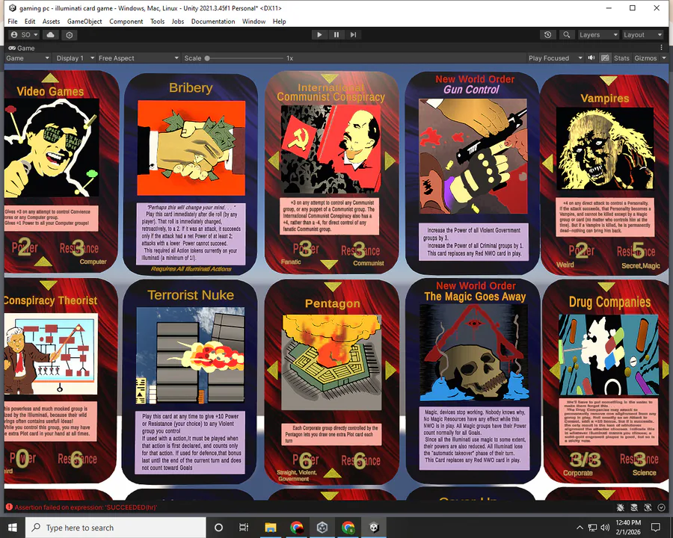Open the File menu
The height and width of the screenshot is (538, 673).
pyautogui.click(x=13, y=22)
